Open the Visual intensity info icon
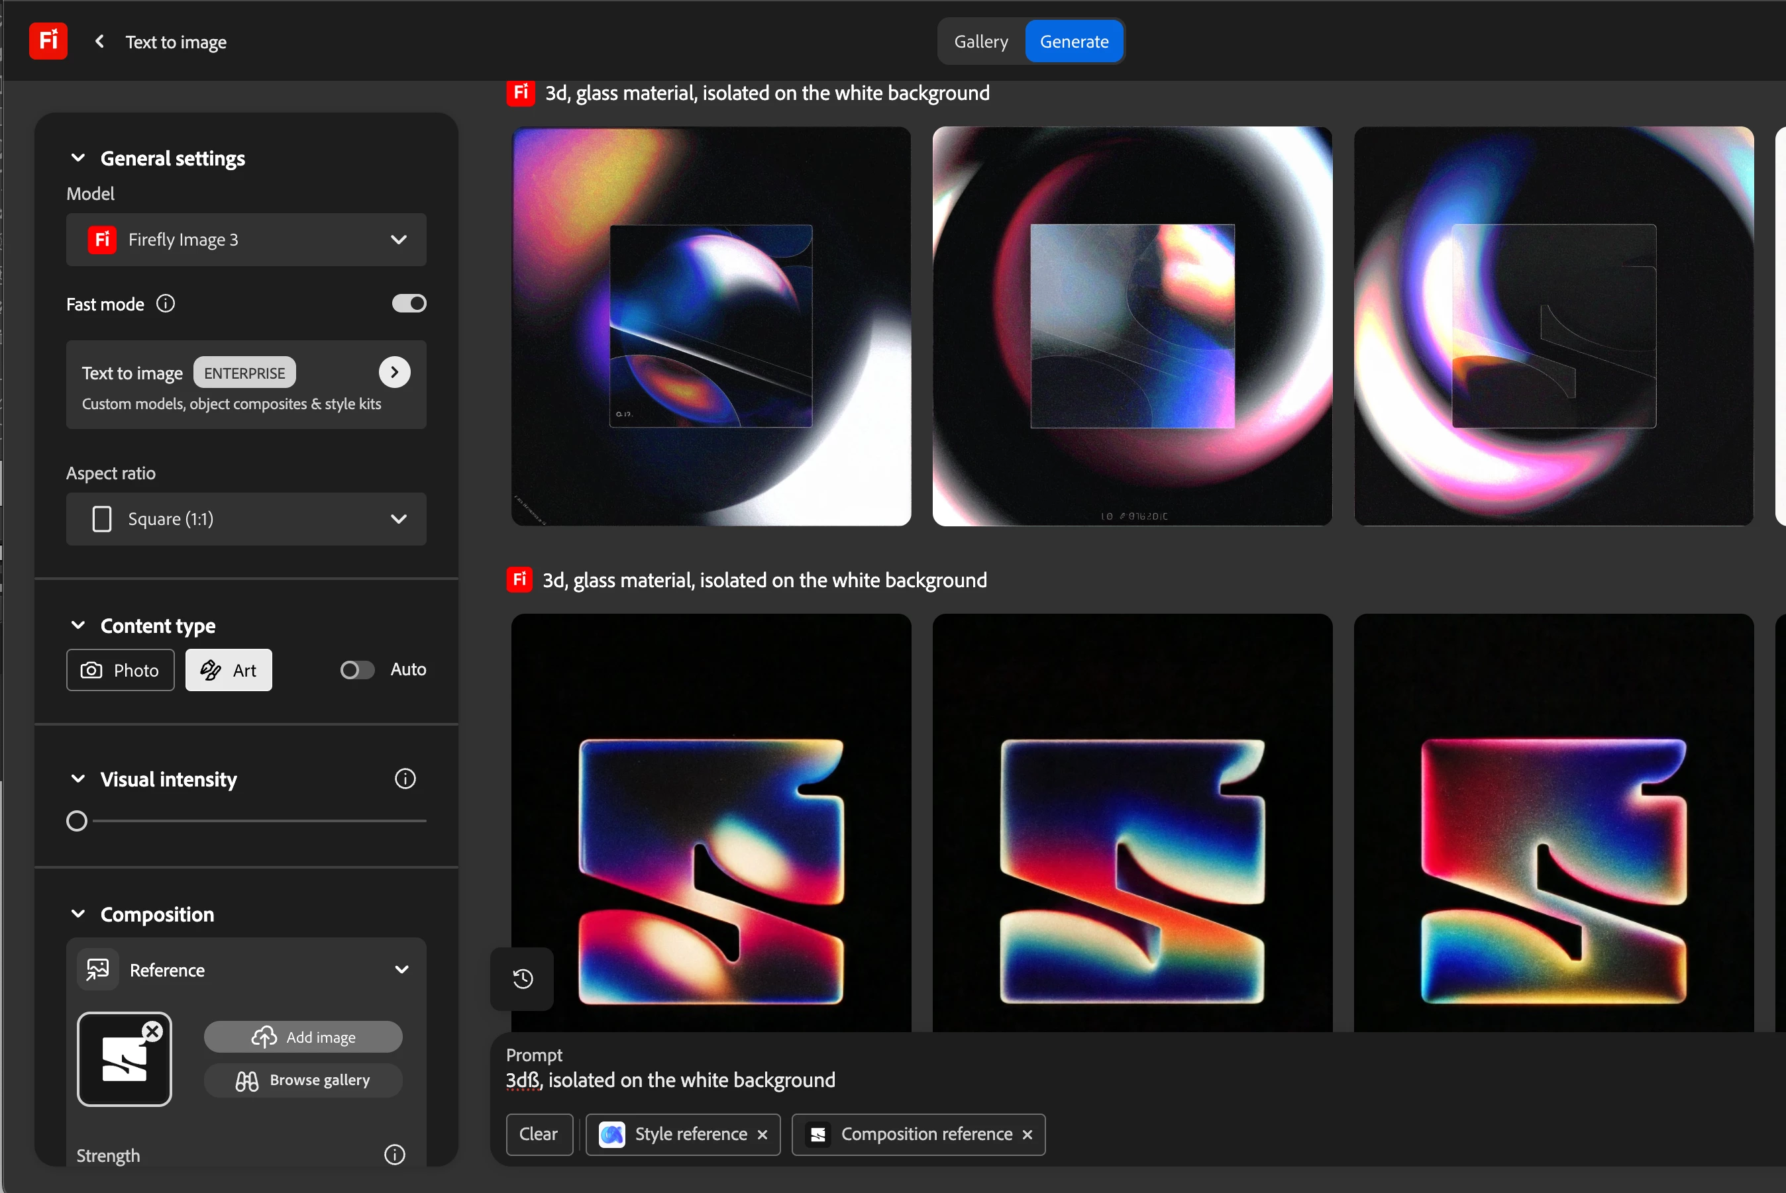 (x=405, y=779)
